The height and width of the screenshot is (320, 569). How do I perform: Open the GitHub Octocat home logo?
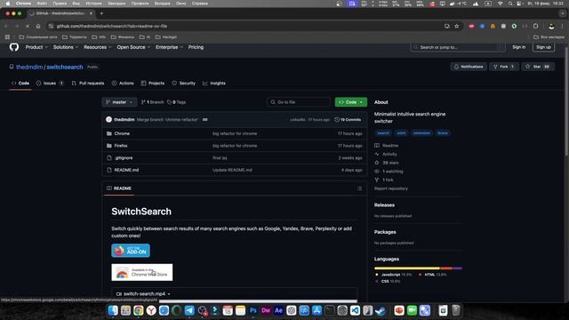pyautogui.click(x=14, y=47)
